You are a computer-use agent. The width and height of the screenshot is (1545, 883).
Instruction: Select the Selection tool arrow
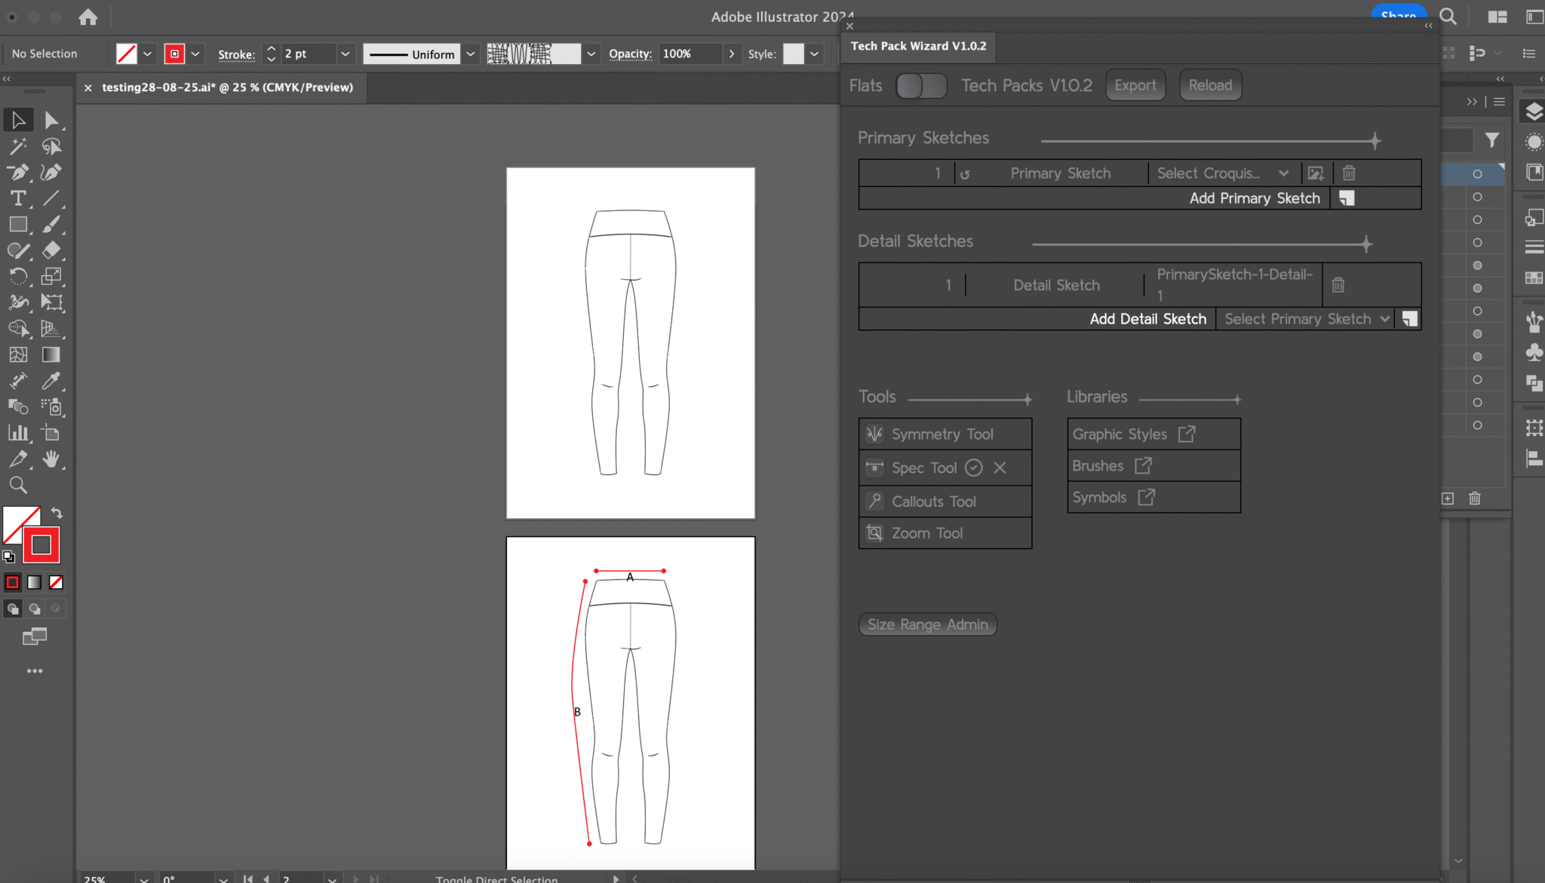(x=18, y=120)
